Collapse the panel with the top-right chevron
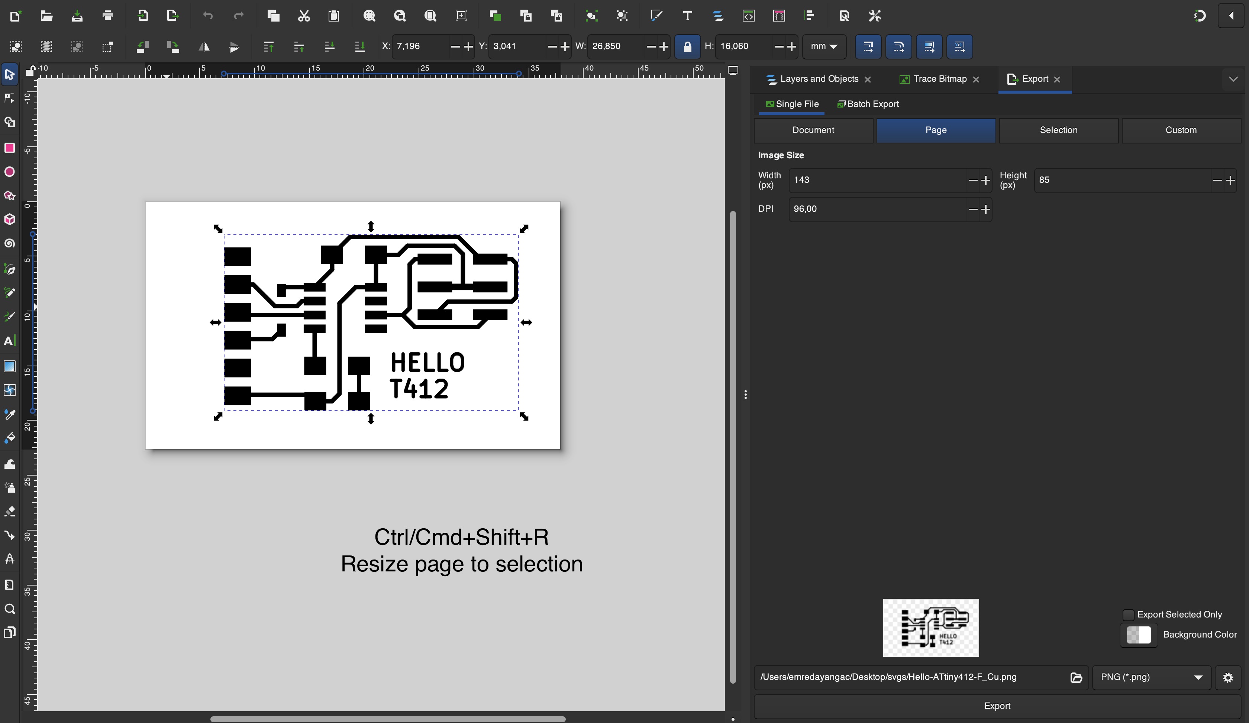Image resolution: width=1249 pixels, height=723 pixels. pos(1233,79)
